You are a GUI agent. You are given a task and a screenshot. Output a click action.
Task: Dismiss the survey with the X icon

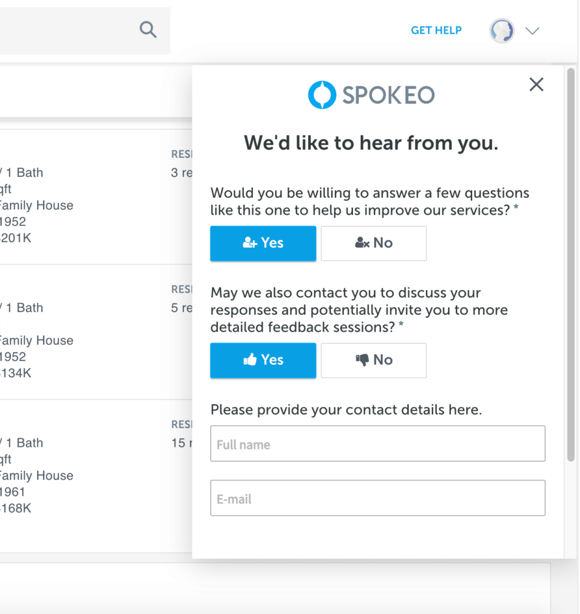tap(536, 85)
